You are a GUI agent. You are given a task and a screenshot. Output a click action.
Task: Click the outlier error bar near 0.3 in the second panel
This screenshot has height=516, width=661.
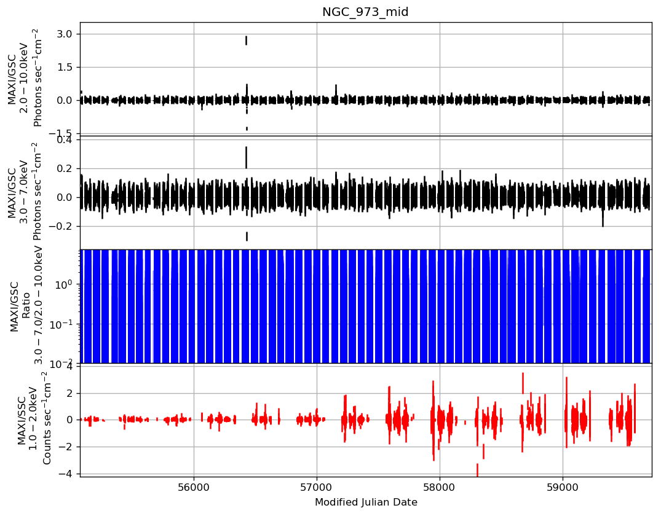click(246, 157)
